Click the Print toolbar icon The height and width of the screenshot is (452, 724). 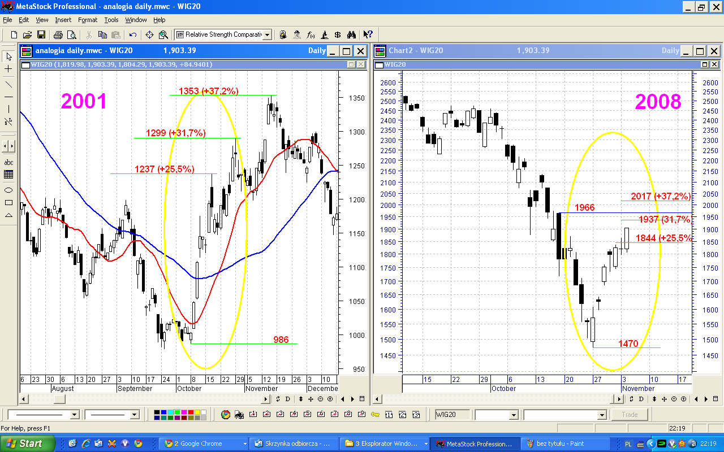58,35
